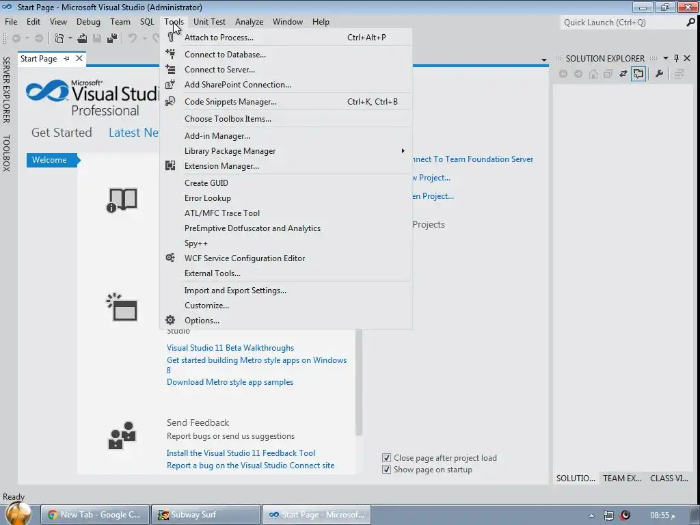Click the system tray network icon

coord(608,515)
